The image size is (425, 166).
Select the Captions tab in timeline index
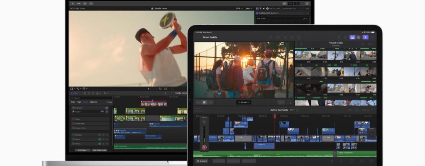click(x=93, y=102)
